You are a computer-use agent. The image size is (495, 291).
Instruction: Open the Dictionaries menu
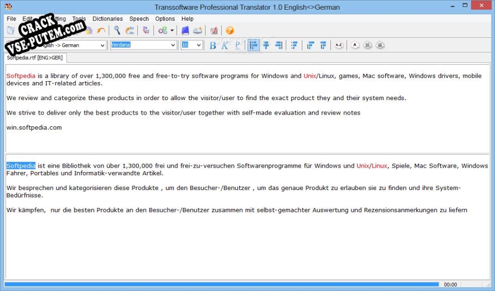pyautogui.click(x=107, y=18)
